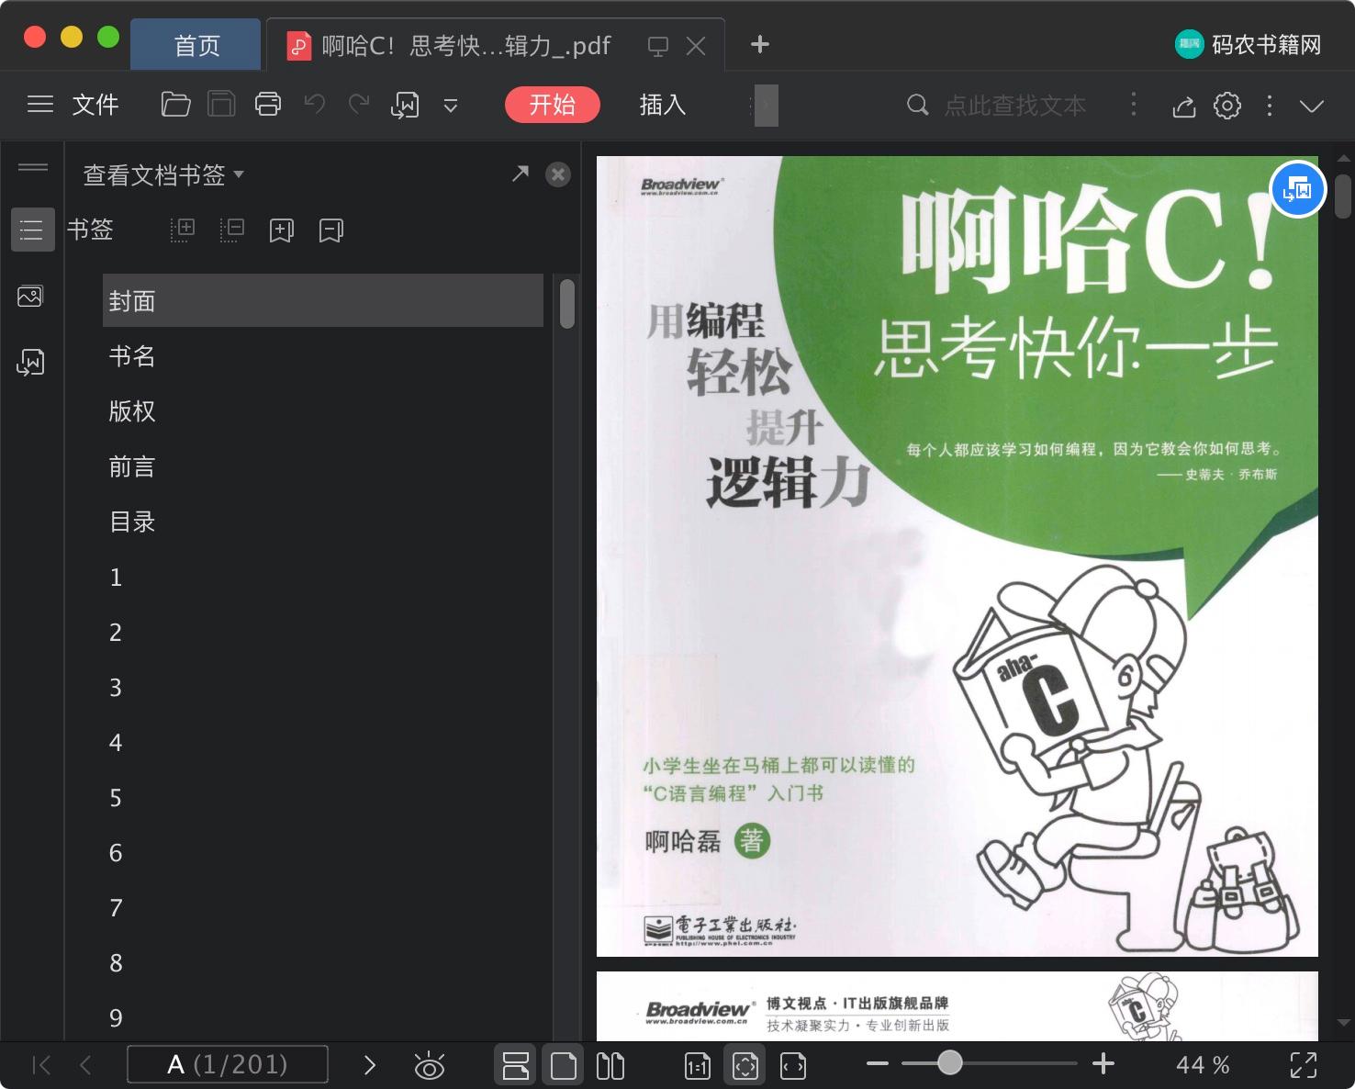Open the 码农书籍网 account button
The width and height of the screenshot is (1355, 1089).
coord(1249,44)
